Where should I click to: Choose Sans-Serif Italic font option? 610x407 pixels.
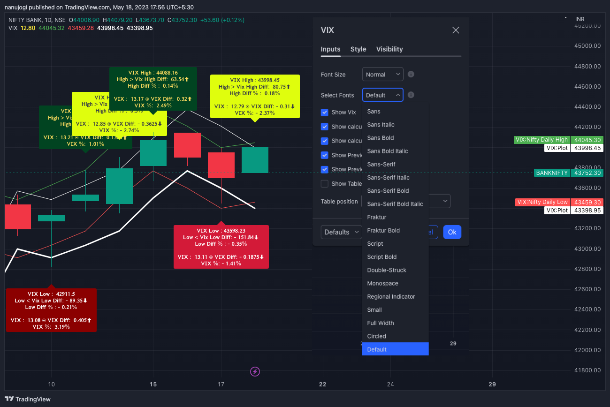(395, 178)
